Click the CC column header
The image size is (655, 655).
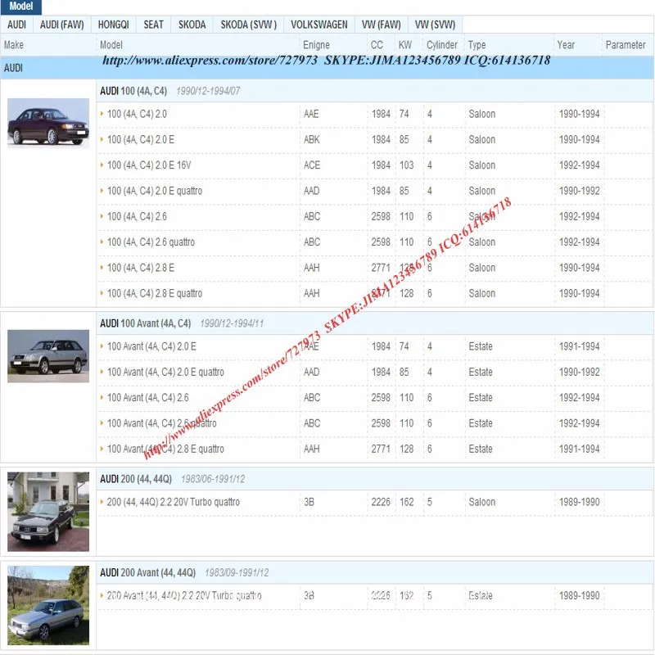pyautogui.click(x=377, y=45)
